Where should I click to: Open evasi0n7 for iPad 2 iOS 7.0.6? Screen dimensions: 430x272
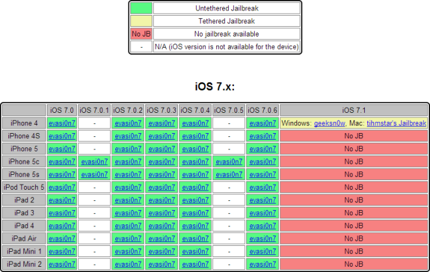tap(263, 200)
